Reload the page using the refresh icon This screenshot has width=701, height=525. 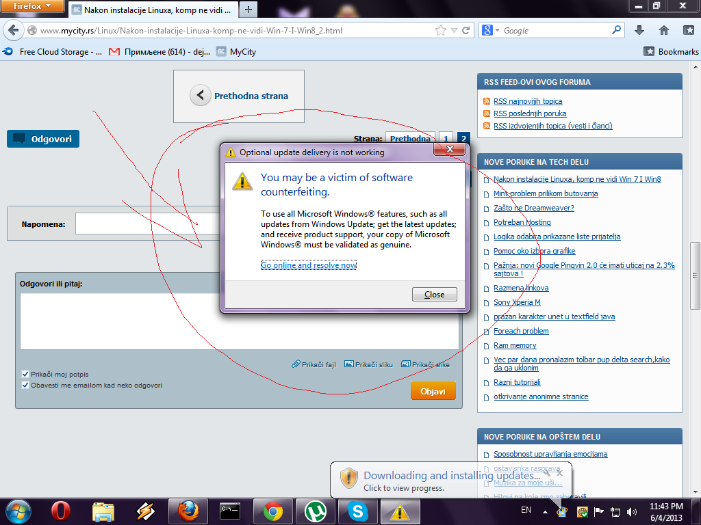(466, 30)
